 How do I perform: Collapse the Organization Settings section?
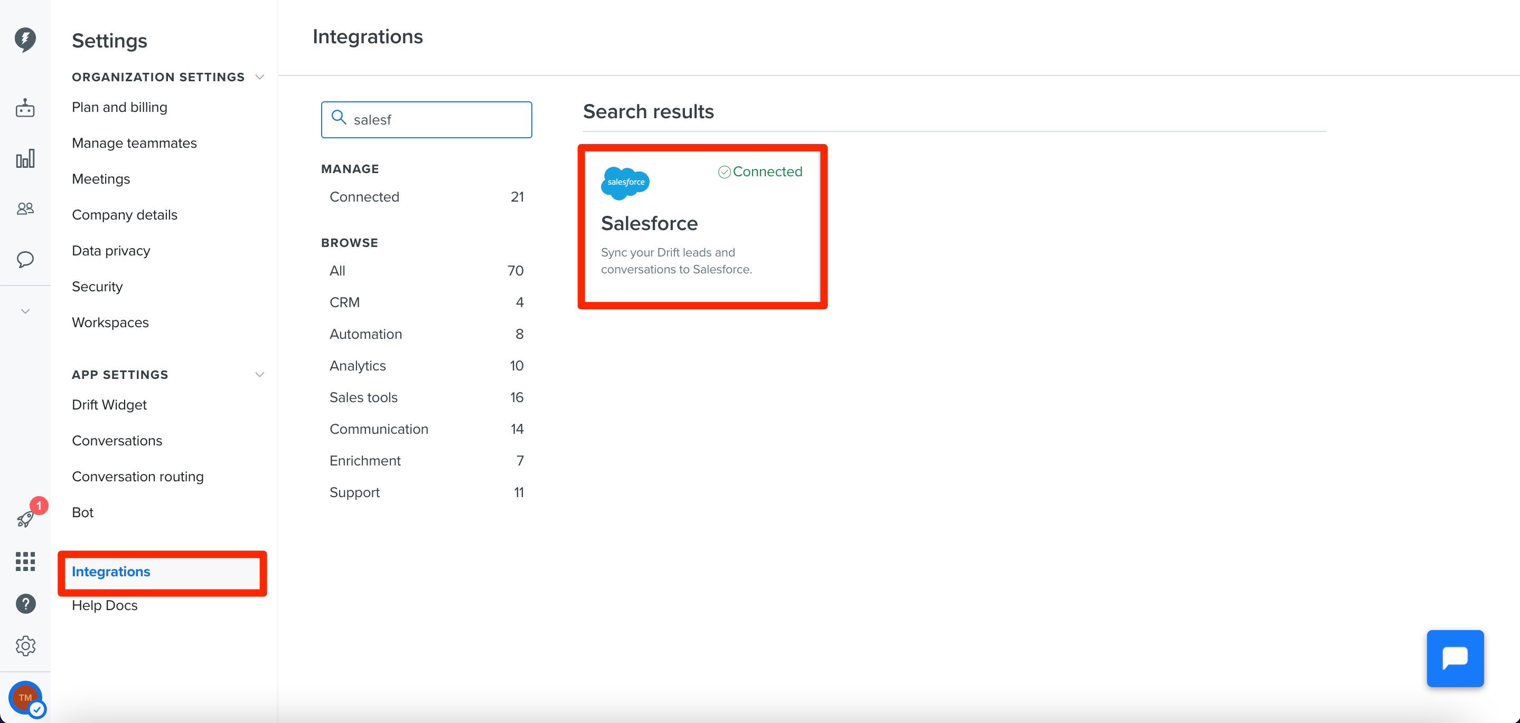pyautogui.click(x=260, y=77)
